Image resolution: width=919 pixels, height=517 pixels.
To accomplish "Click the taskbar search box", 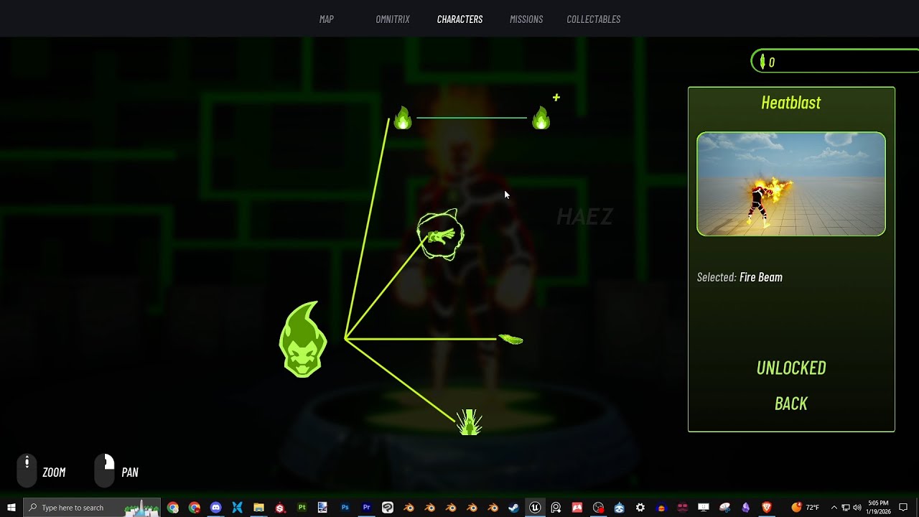I will point(92,508).
